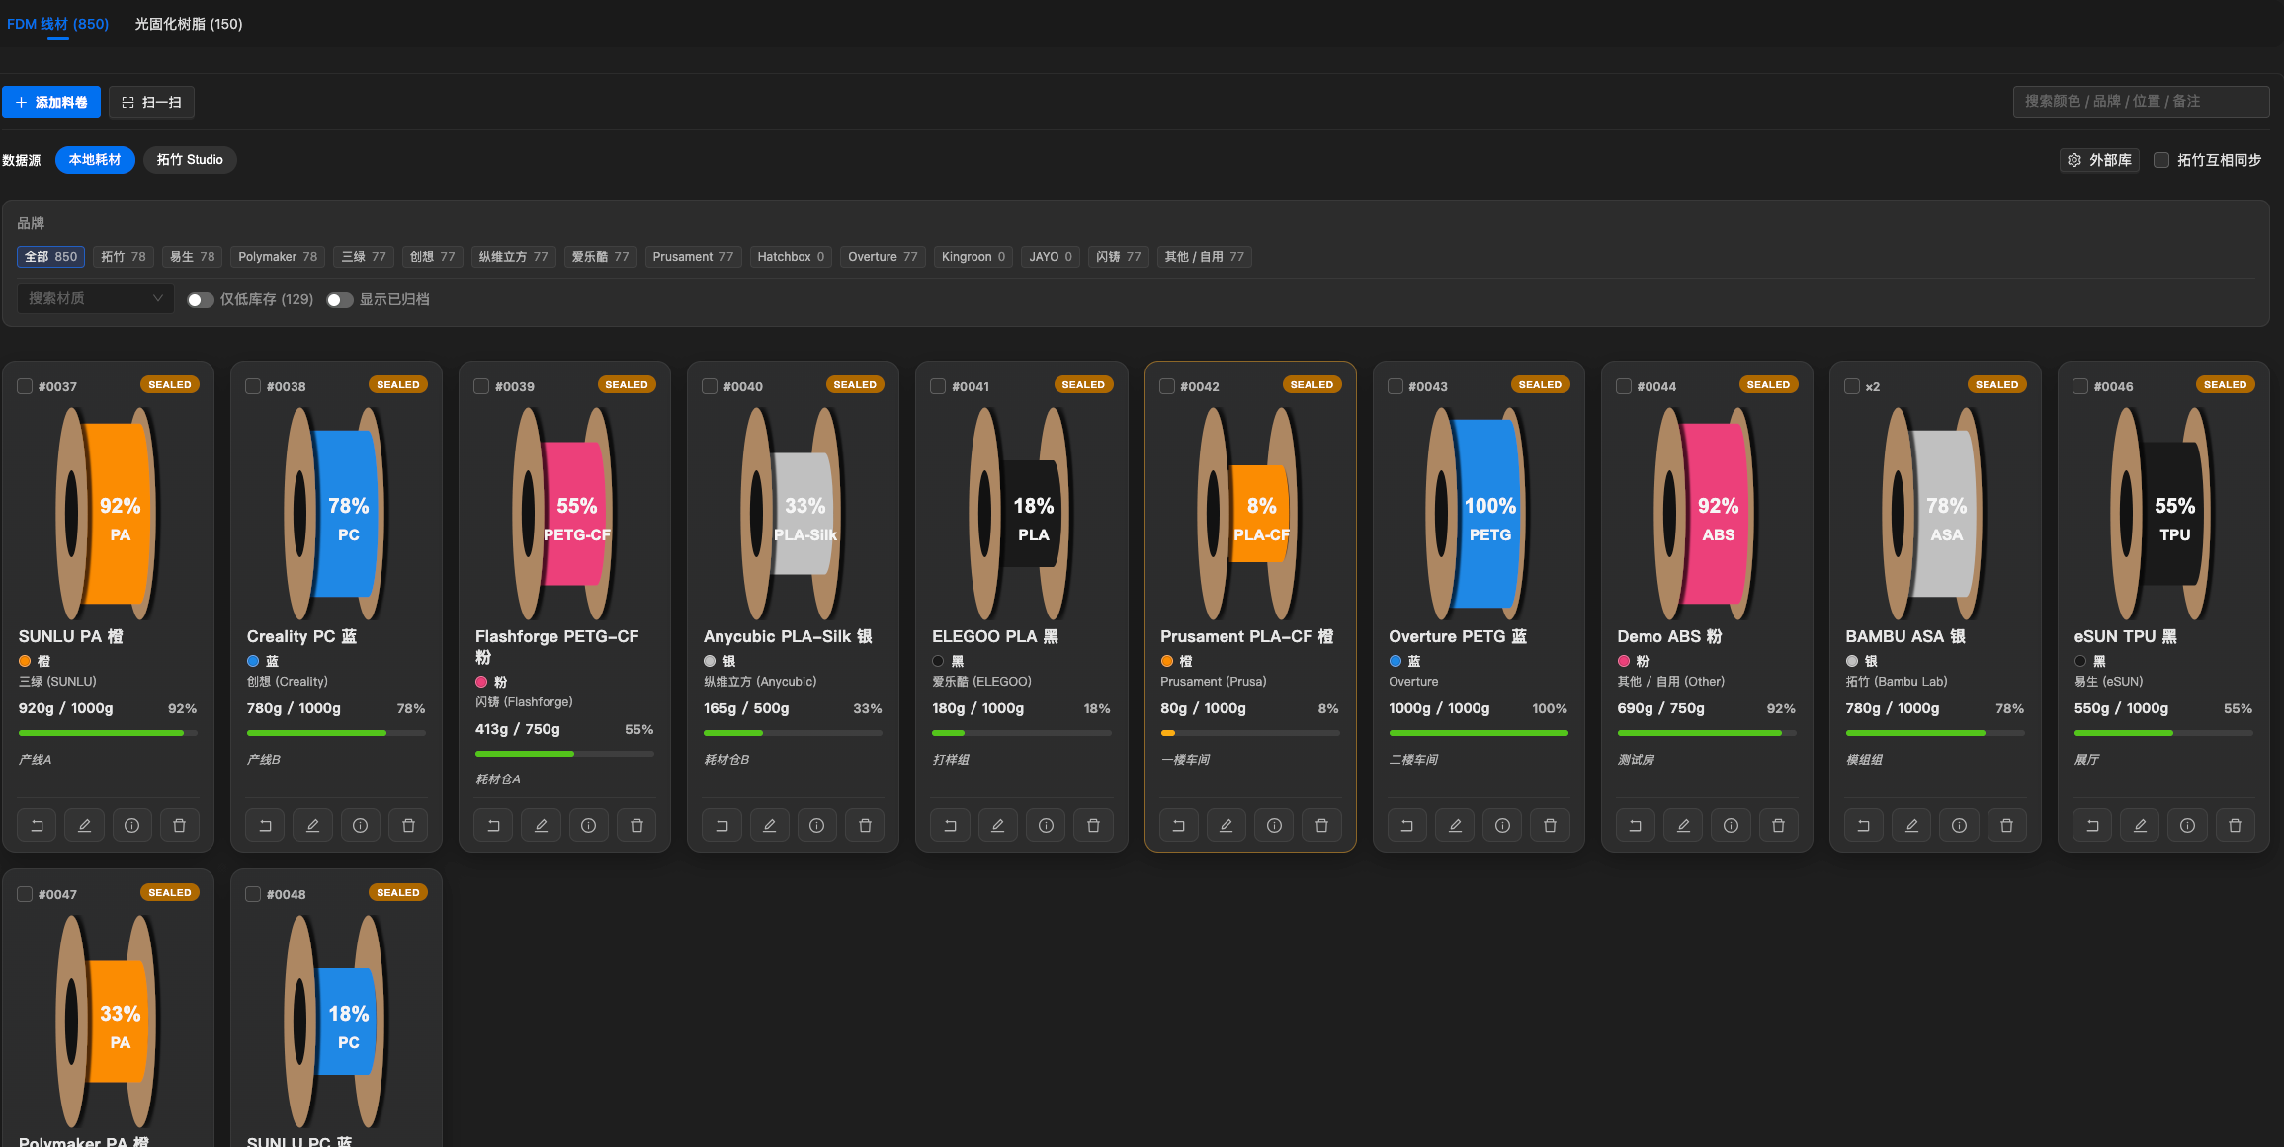
Task: Click the Overture 77 brand tag
Action: click(x=883, y=257)
